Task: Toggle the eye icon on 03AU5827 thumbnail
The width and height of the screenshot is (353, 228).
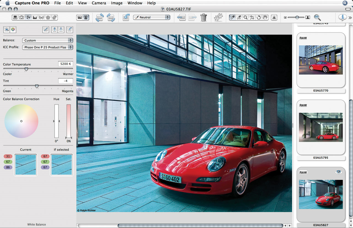Action: click(338, 172)
